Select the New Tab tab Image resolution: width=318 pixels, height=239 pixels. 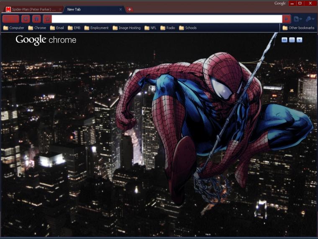point(94,9)
